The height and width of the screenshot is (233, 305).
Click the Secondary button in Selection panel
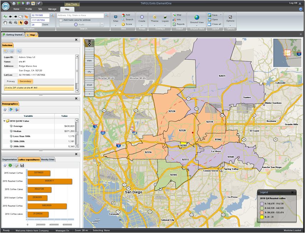(x=25, y=81)
